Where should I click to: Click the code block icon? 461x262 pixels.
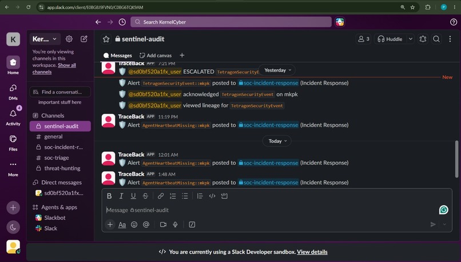point(224,196)
